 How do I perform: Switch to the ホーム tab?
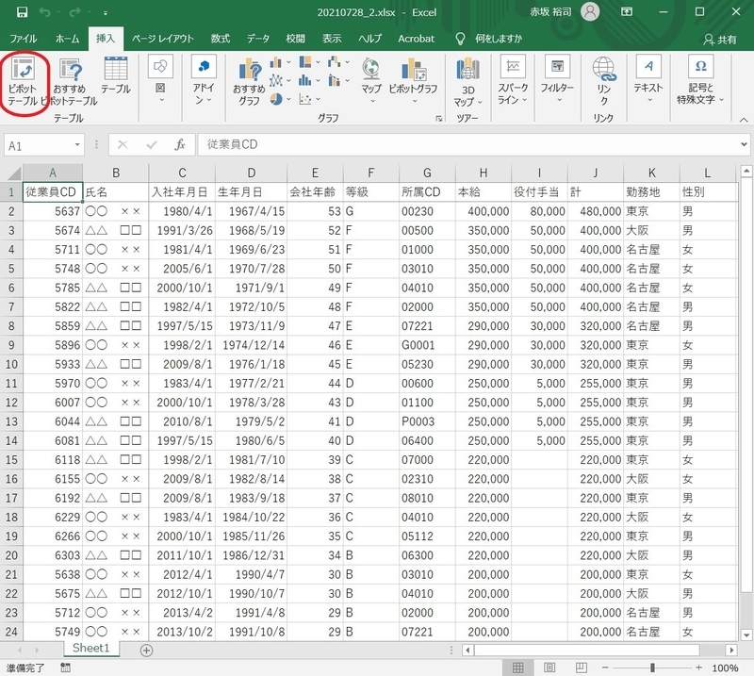tap(67, 39)
